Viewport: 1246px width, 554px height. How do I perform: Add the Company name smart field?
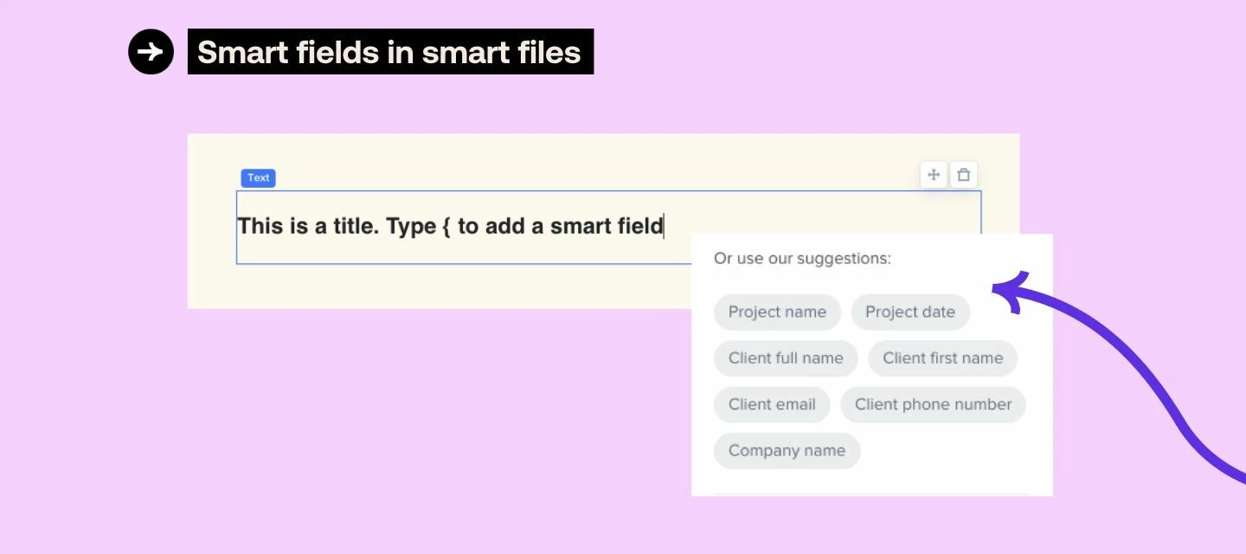pyautogui.click(x=787, y=450)
